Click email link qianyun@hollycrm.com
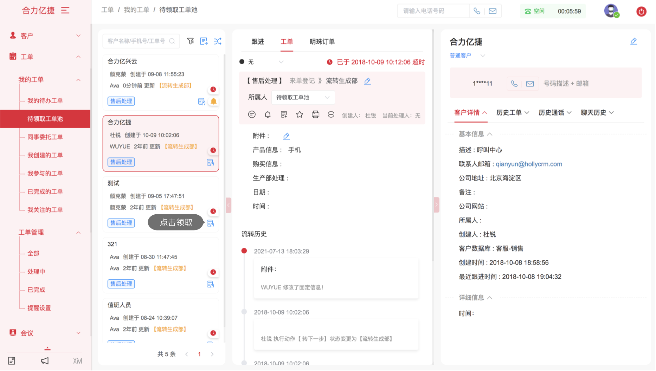Screen dimensions: 656x371 529,164
